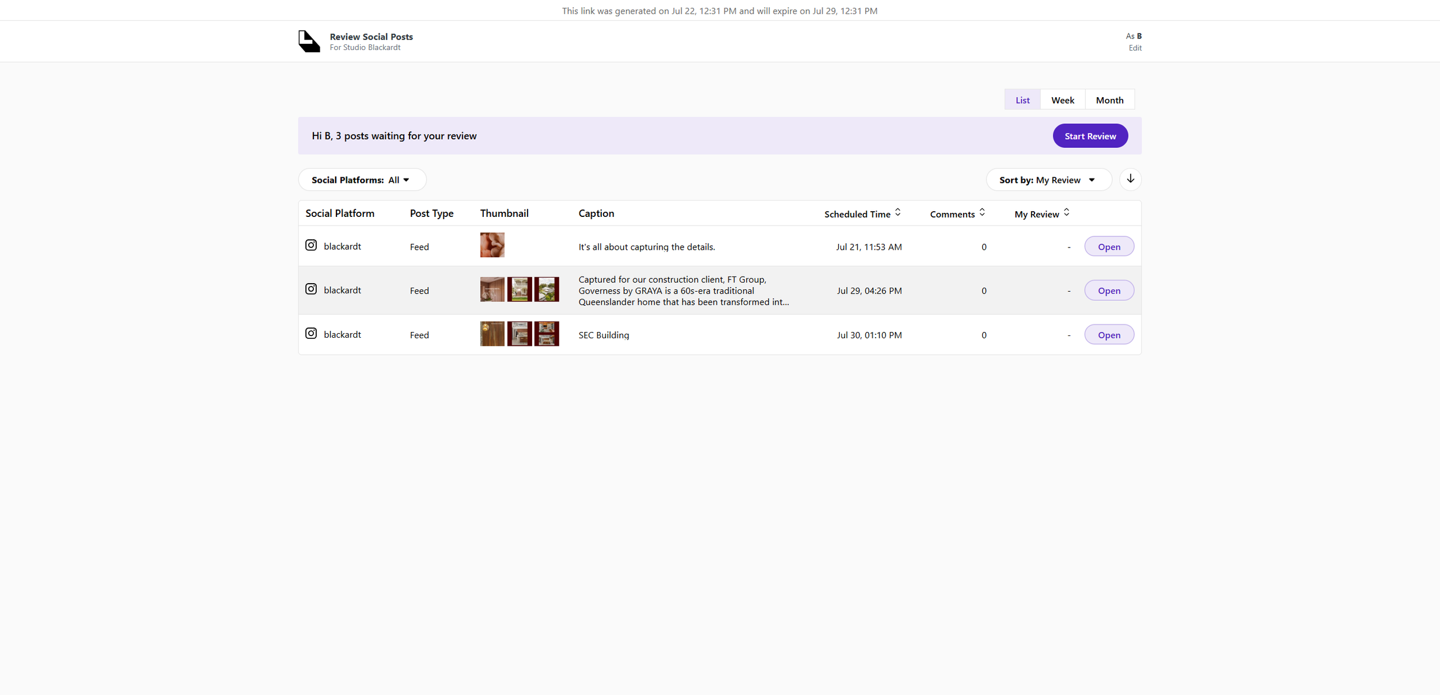Screen dimensions: 1440x695
Task: View first thumbnail of SEC Building post
Action: (x=492, y=334)
